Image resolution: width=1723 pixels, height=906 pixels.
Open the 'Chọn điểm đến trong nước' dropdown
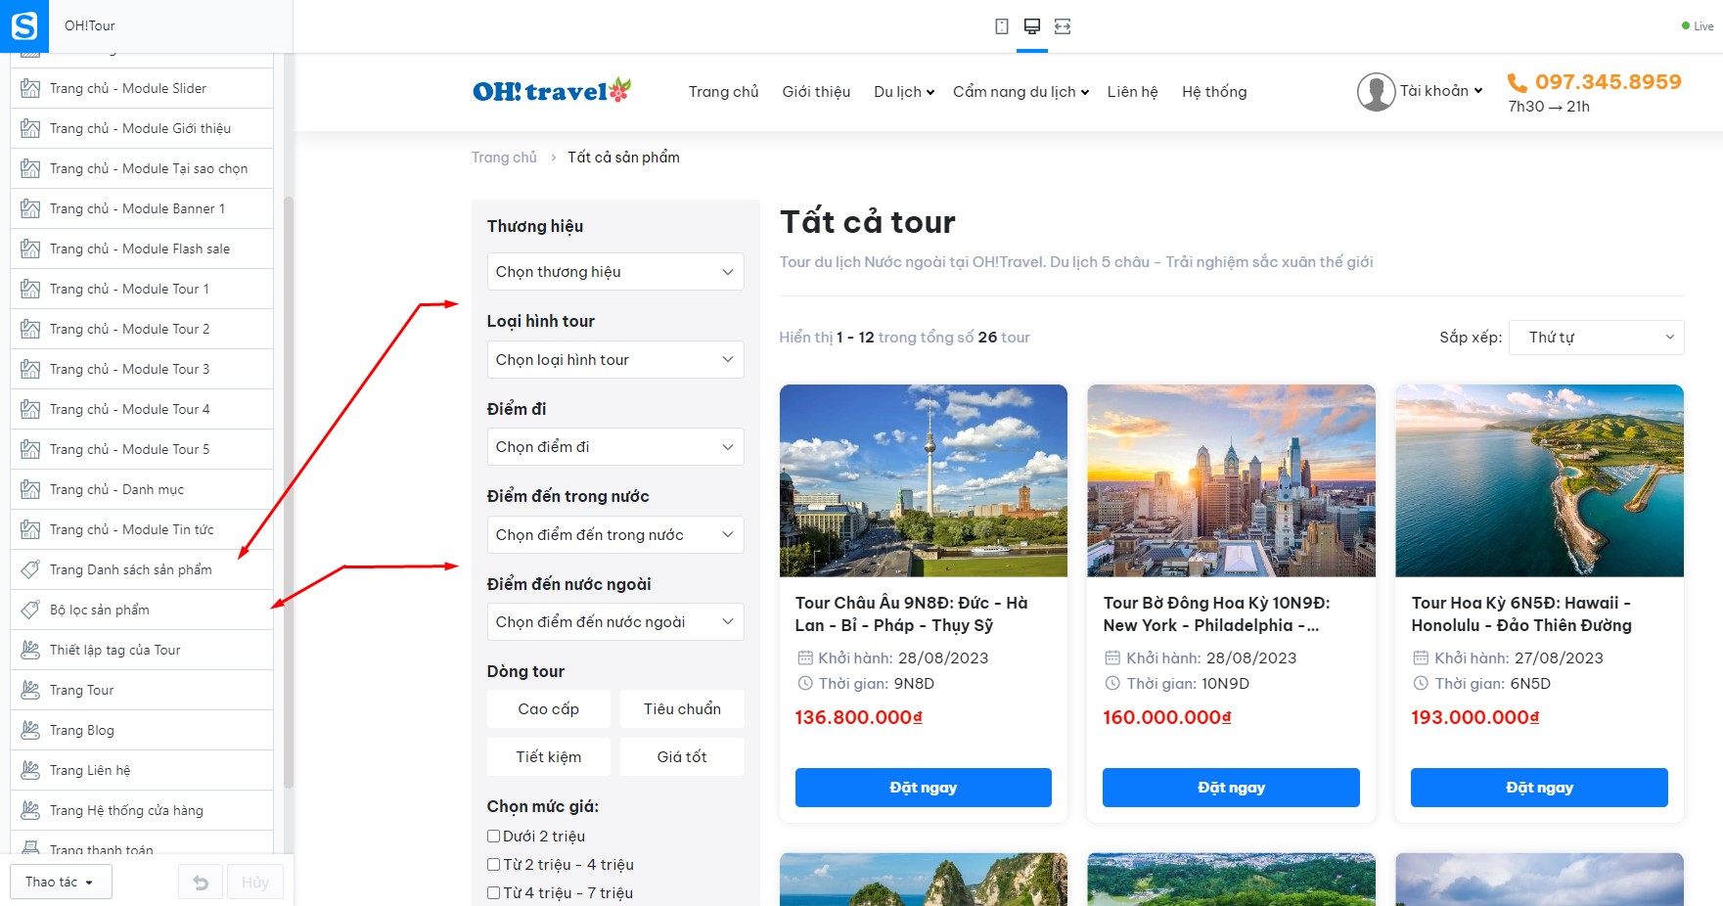click(615, 535)
